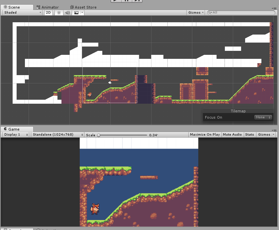Open the Shaded draw mode dropdown
This screenshot has width=279, height=230.
tap(23, 13)
